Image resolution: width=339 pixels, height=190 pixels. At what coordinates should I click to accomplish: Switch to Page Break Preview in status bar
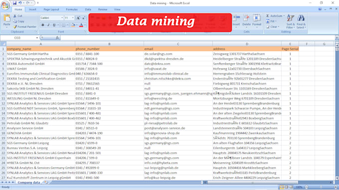tap(291, 187)
